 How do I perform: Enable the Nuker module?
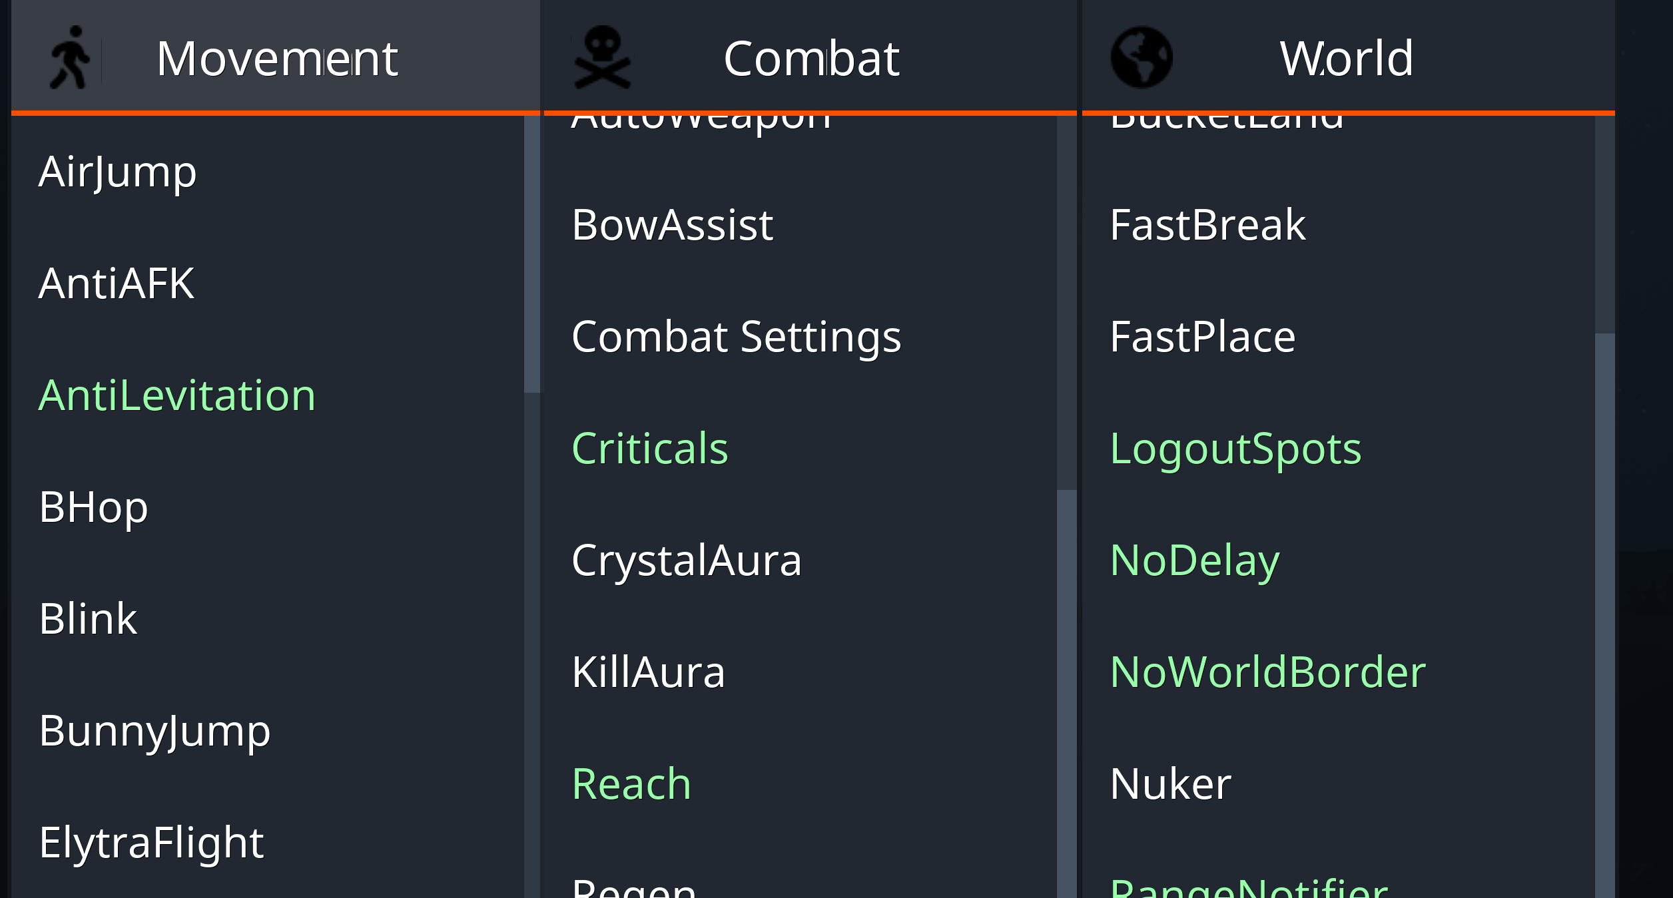(x=1339, y=784)
